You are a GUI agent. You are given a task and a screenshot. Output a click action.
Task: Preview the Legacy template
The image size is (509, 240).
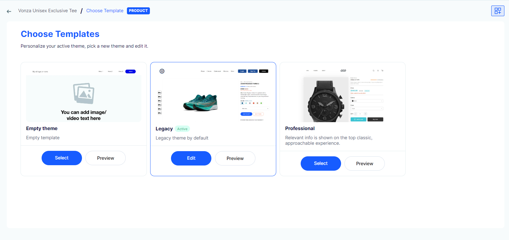pos(235,158)
